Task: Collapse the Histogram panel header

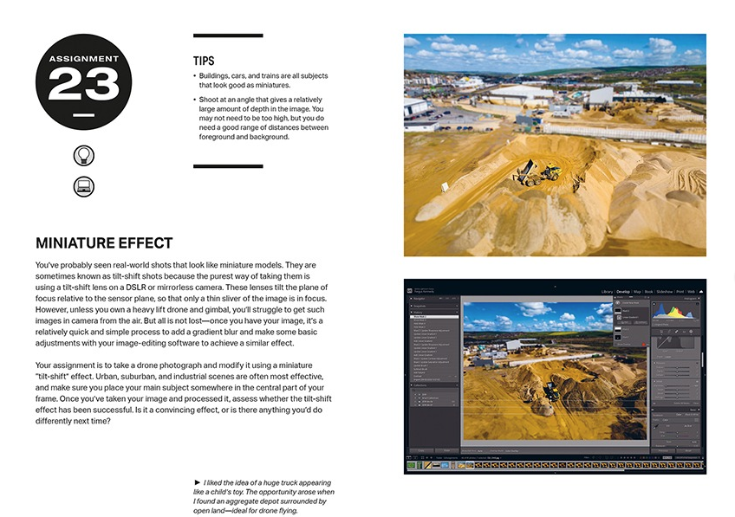Action: point(675,298)
